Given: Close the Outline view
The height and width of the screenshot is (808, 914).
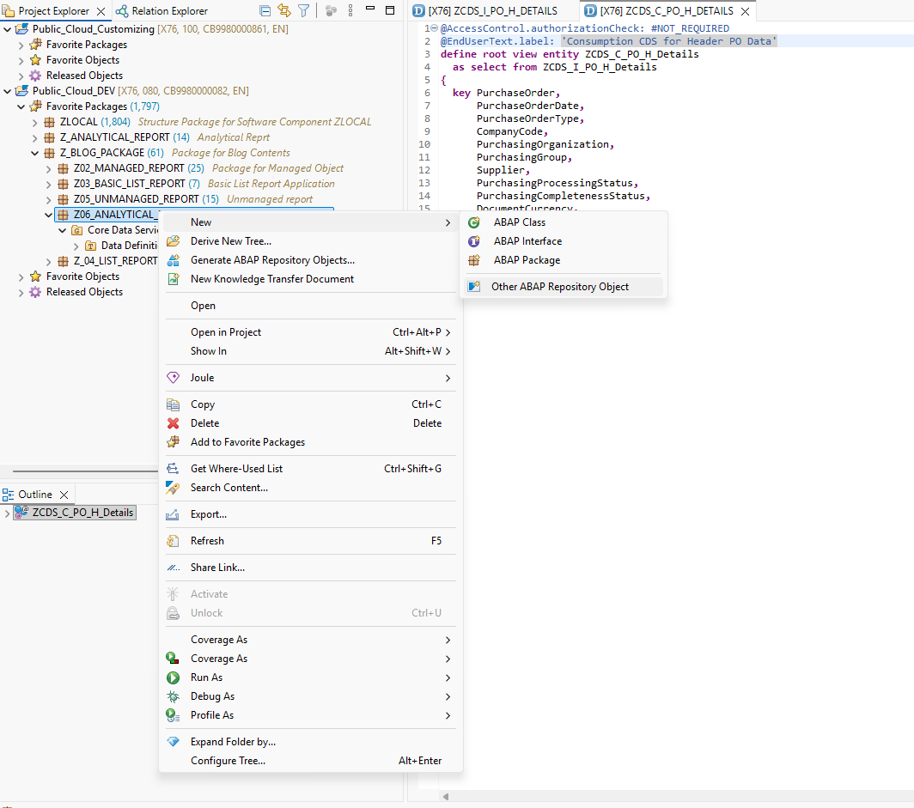Looking at the screenshot, I should pos(64,495).
